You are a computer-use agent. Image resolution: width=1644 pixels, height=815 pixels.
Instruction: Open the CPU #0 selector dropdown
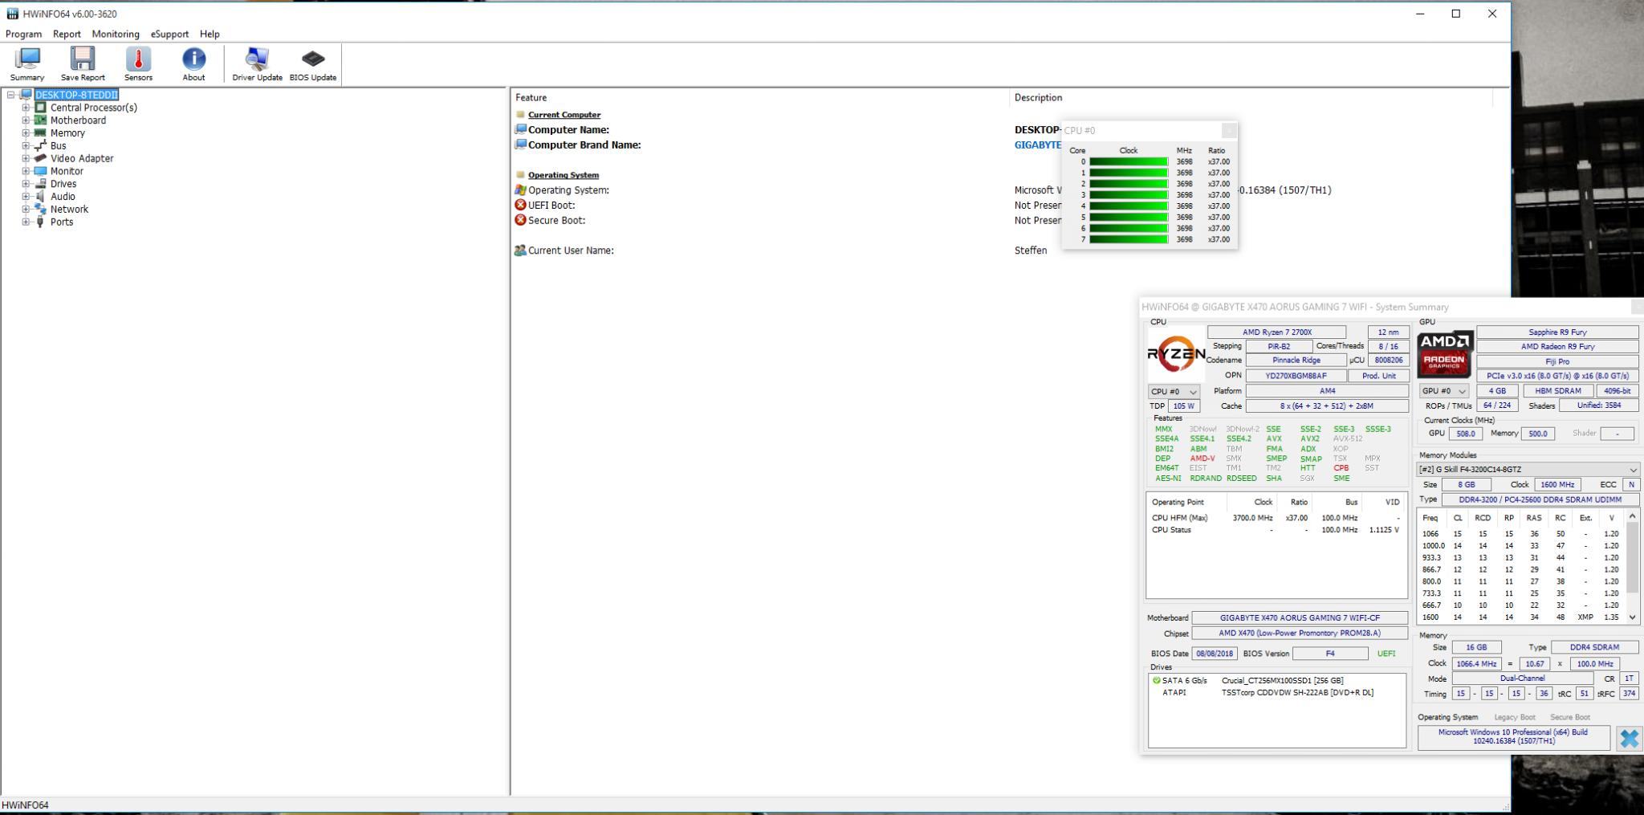pos(1174,392)
